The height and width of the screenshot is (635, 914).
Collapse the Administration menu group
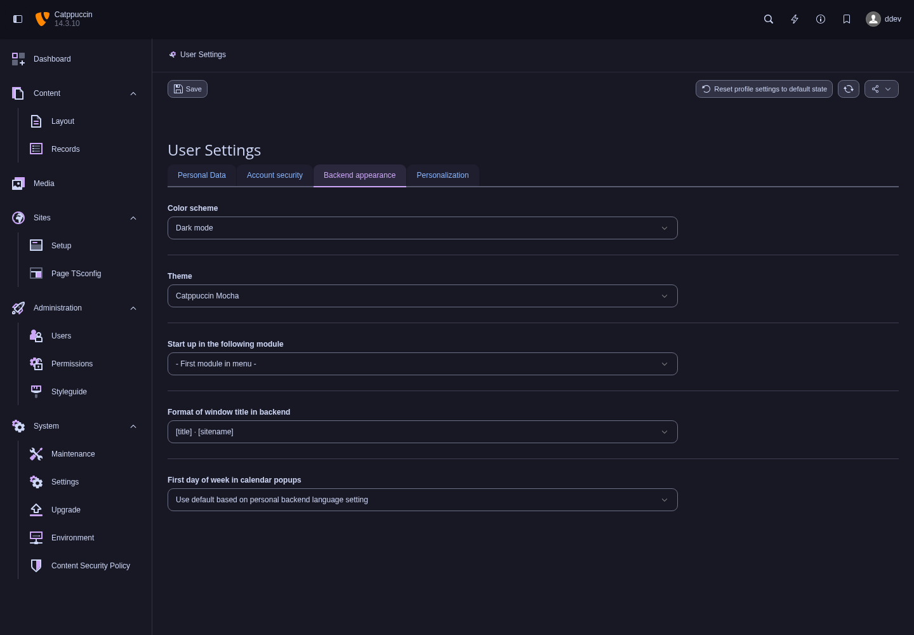[x=76, y=308]
